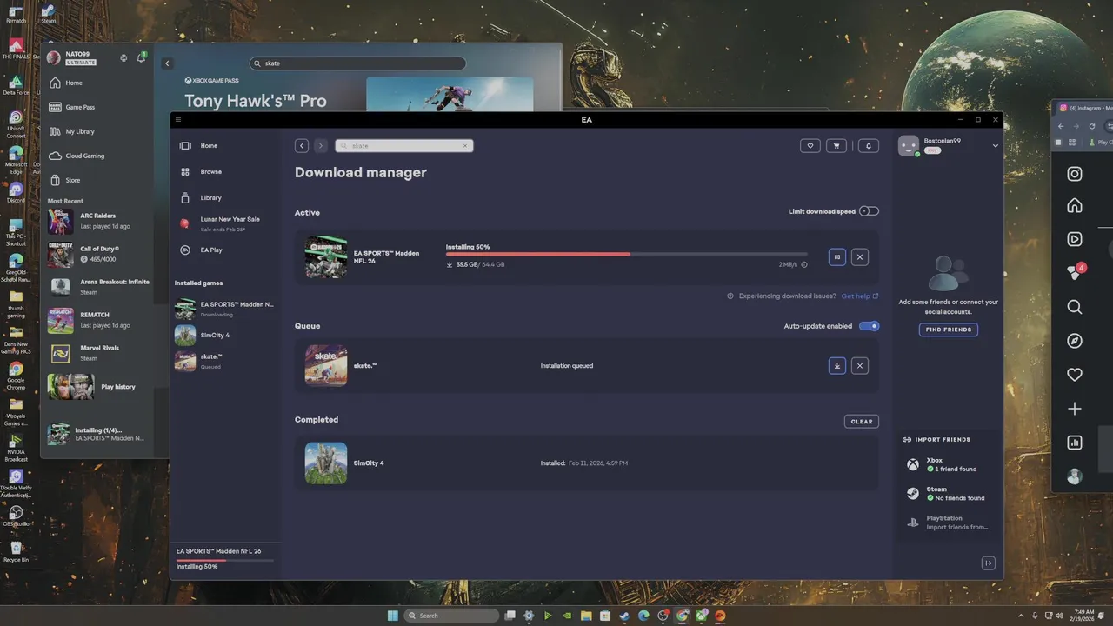Create new Instagram post plus icon
Screen dimensions: 1113x626
click(x=1075, y=409)
